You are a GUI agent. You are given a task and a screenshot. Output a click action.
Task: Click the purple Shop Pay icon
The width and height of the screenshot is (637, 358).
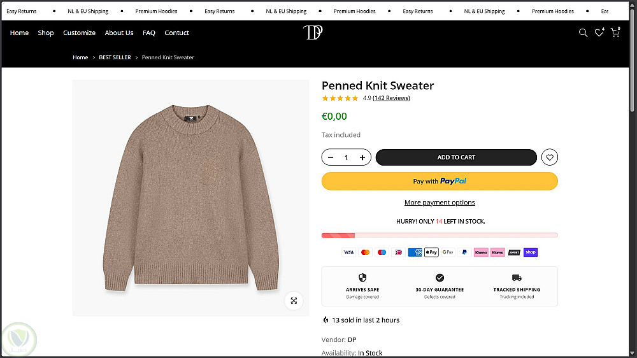tap(531, 252)
